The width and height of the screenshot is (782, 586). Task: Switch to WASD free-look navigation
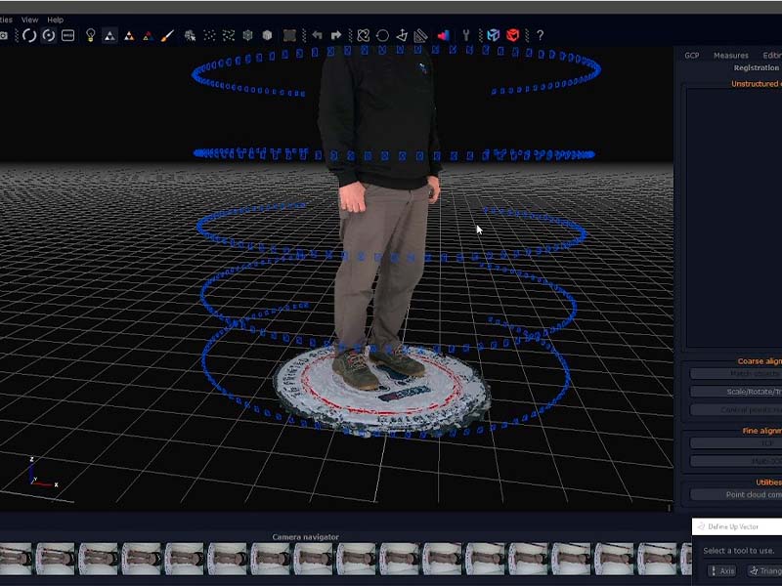67,35
